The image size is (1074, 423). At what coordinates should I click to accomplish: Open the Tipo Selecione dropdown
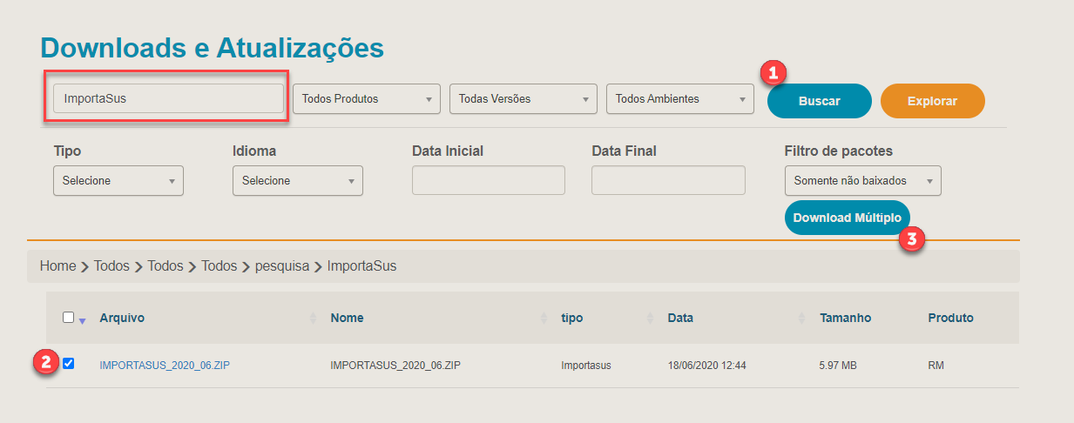118,181
